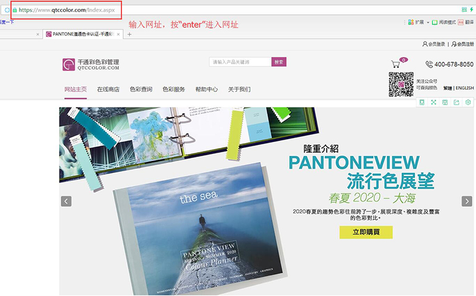Viewport: 476px width, 296px height.
Task: Open the 扩展 extensions icon
Action: pos(411,22)
